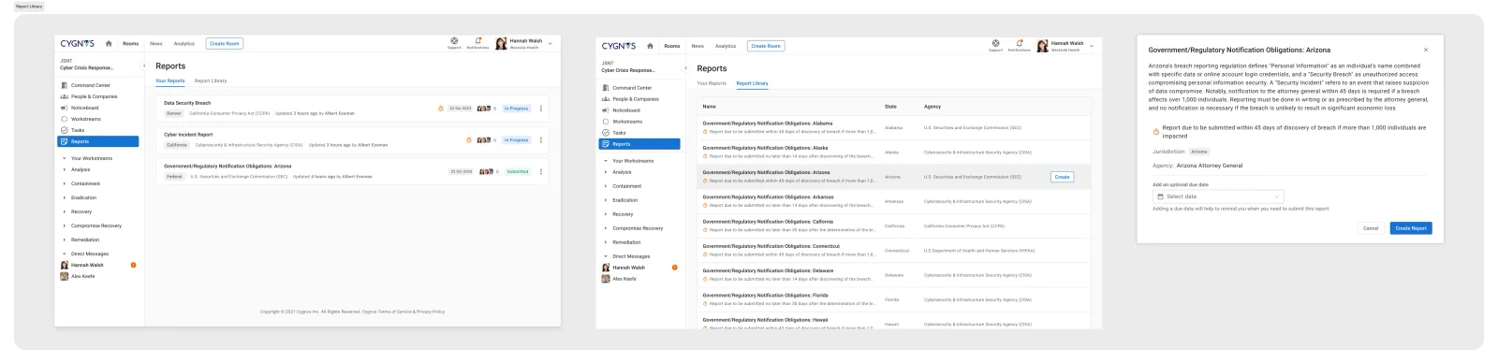1498x364 pixels.
Task: Collapse Direct Messages in Report Library screen
Action: coord(606,256)
